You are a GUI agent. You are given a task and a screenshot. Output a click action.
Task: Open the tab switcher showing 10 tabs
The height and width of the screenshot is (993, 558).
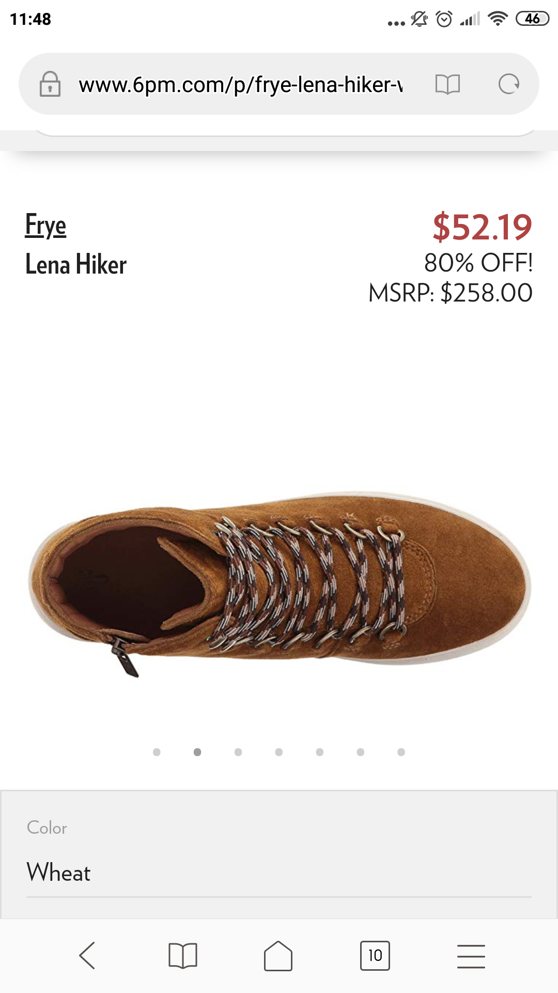coord(375,955)
